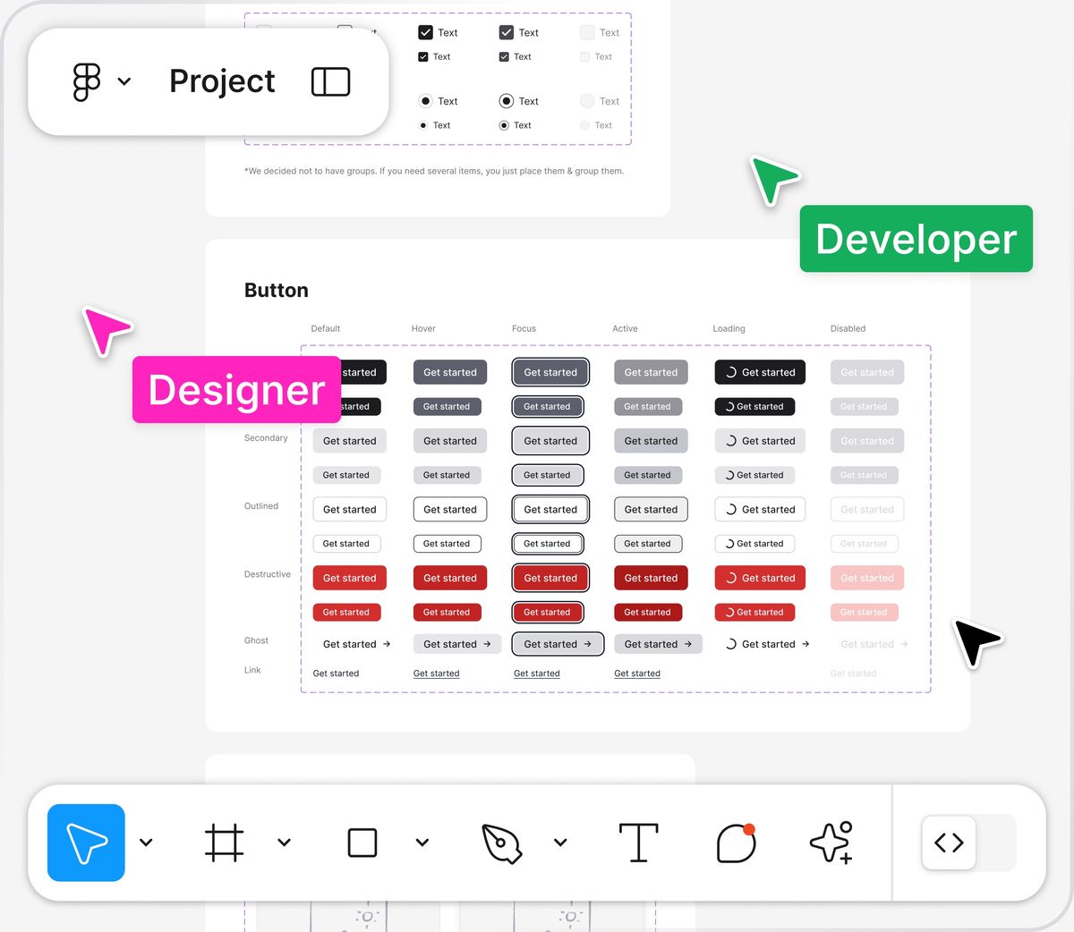Click the Ghost Hover Get started arrow button
Screen dimensions: 1074x932
tap(457, 644)
